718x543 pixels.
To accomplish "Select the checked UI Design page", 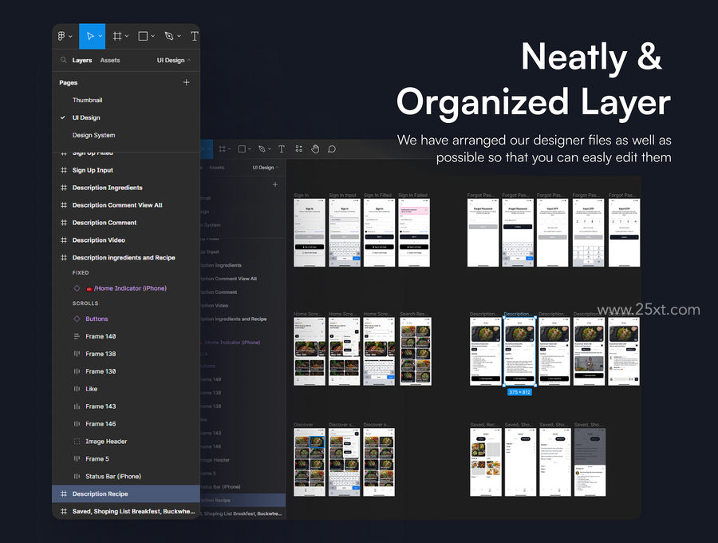I will click(86, 117).
